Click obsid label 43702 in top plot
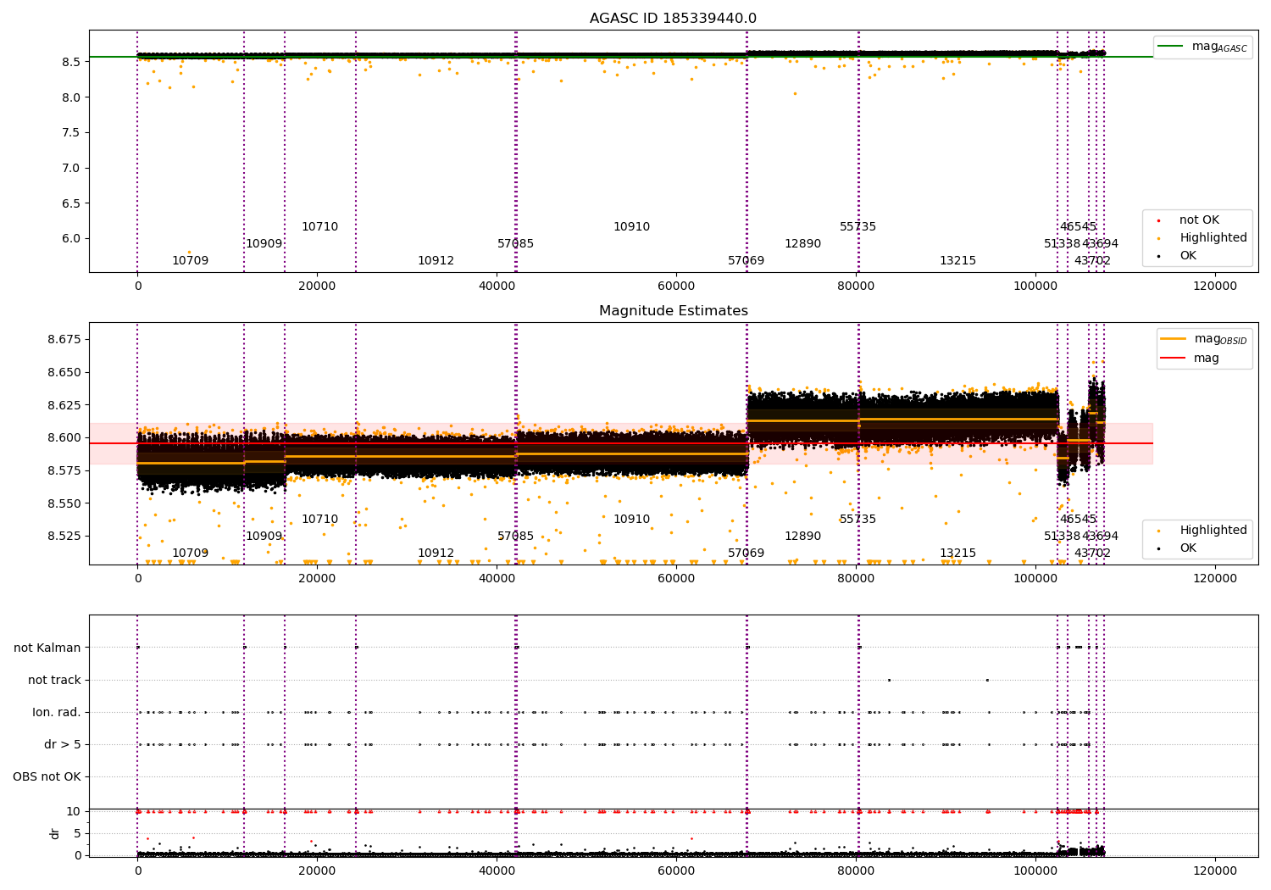The image size is (1271, 890). tap(1092, 261)
